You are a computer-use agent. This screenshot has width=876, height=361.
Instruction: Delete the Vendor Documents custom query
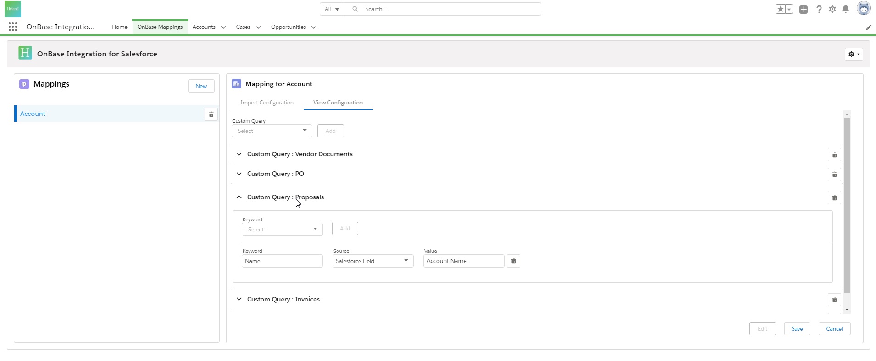[834, 155]
